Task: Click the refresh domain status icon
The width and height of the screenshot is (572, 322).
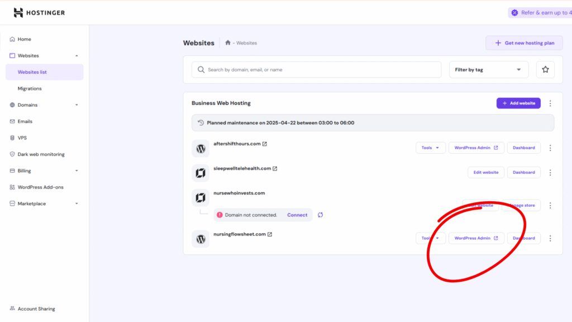Action: coord(320,215)
